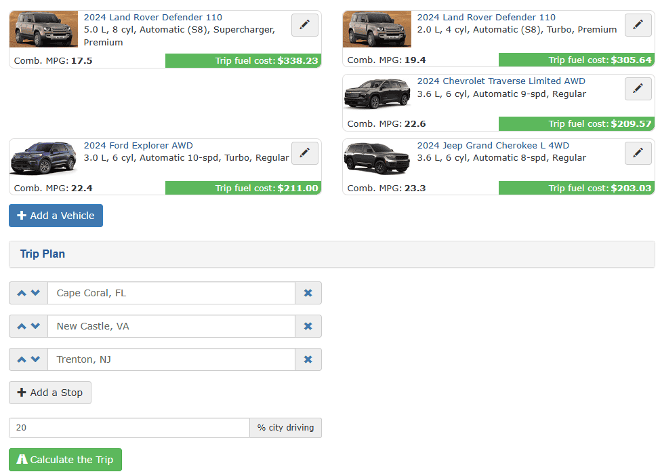Focus the Cape Coral, FL location field
660x476 pixels.
coord(171,293)
